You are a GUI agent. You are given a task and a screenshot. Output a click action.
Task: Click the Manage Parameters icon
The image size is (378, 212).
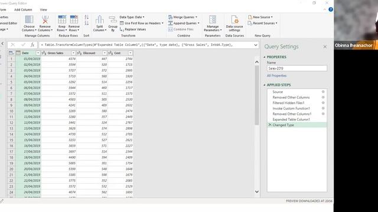click(x=213, y=19)
